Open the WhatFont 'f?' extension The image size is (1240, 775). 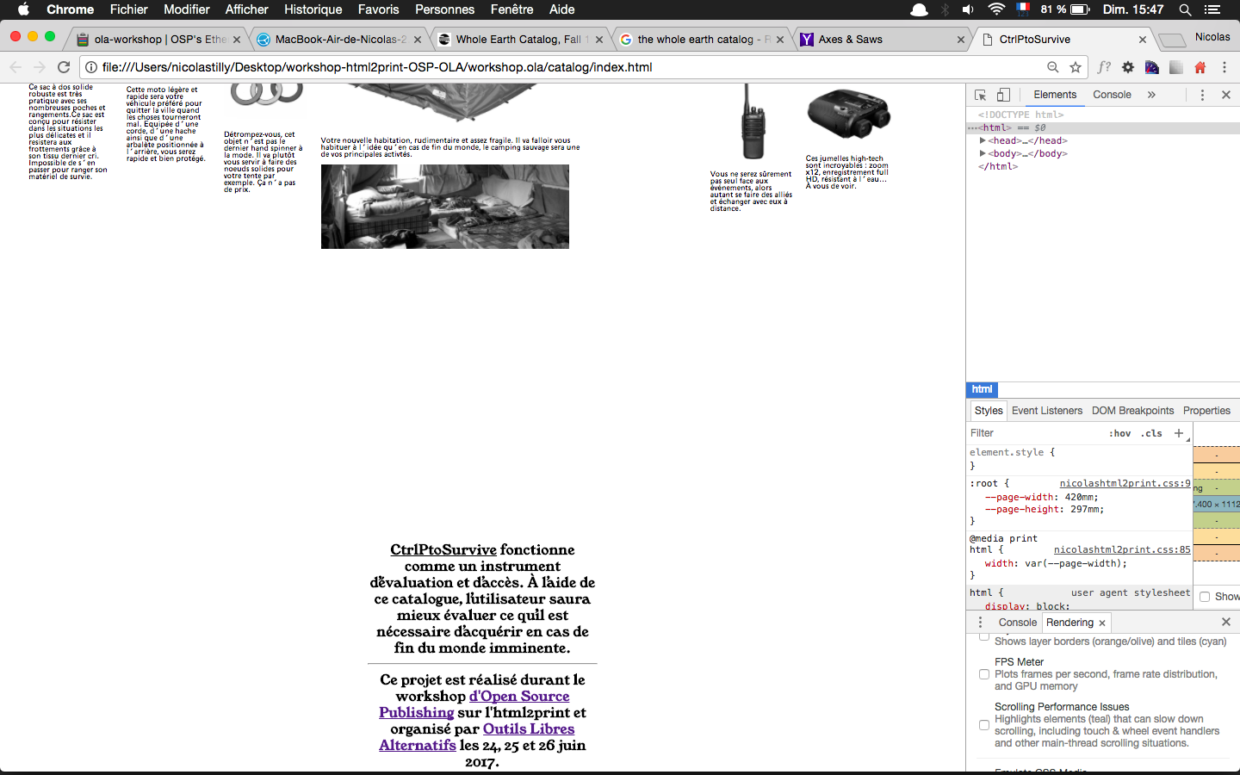[x=1104, y=67]
